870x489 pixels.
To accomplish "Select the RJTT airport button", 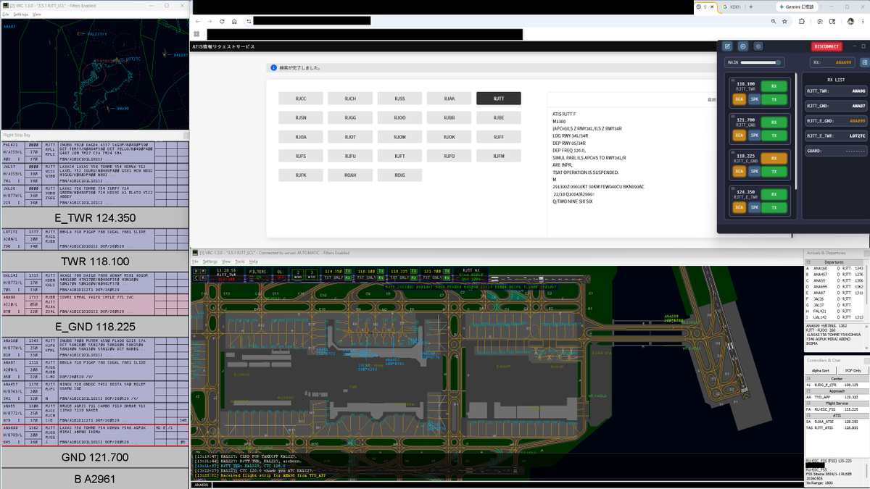I will (498, 99).
